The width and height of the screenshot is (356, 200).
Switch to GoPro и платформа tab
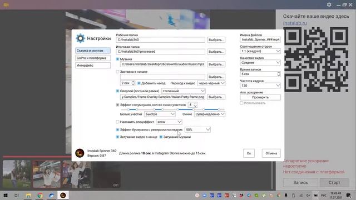93,58
